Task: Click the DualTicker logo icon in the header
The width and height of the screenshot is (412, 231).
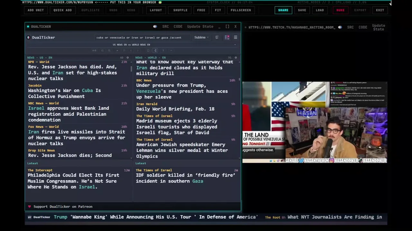Action: point(28,38)
